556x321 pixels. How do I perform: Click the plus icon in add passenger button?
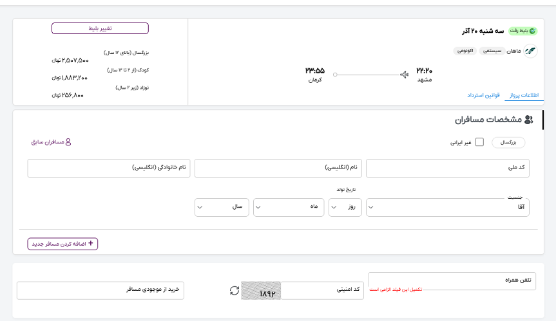(x=90, y=243)
